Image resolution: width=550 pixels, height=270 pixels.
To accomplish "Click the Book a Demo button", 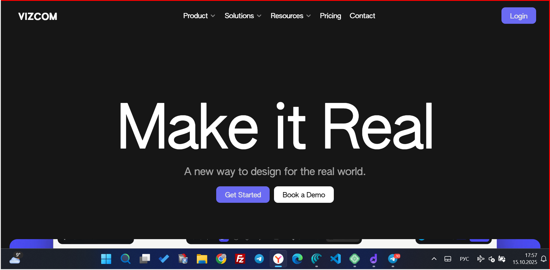I will [303, 195].
